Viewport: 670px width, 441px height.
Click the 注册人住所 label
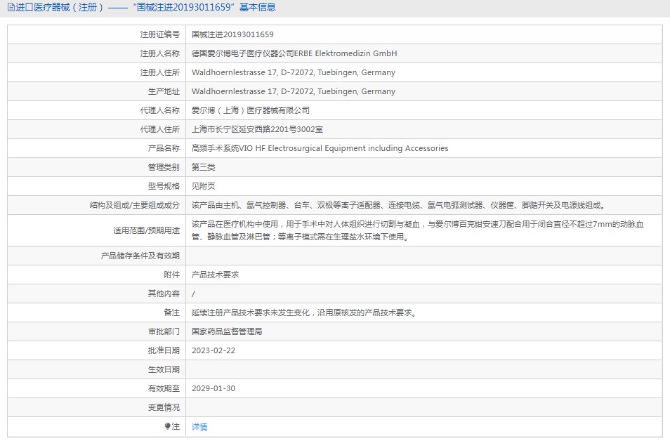160,72
